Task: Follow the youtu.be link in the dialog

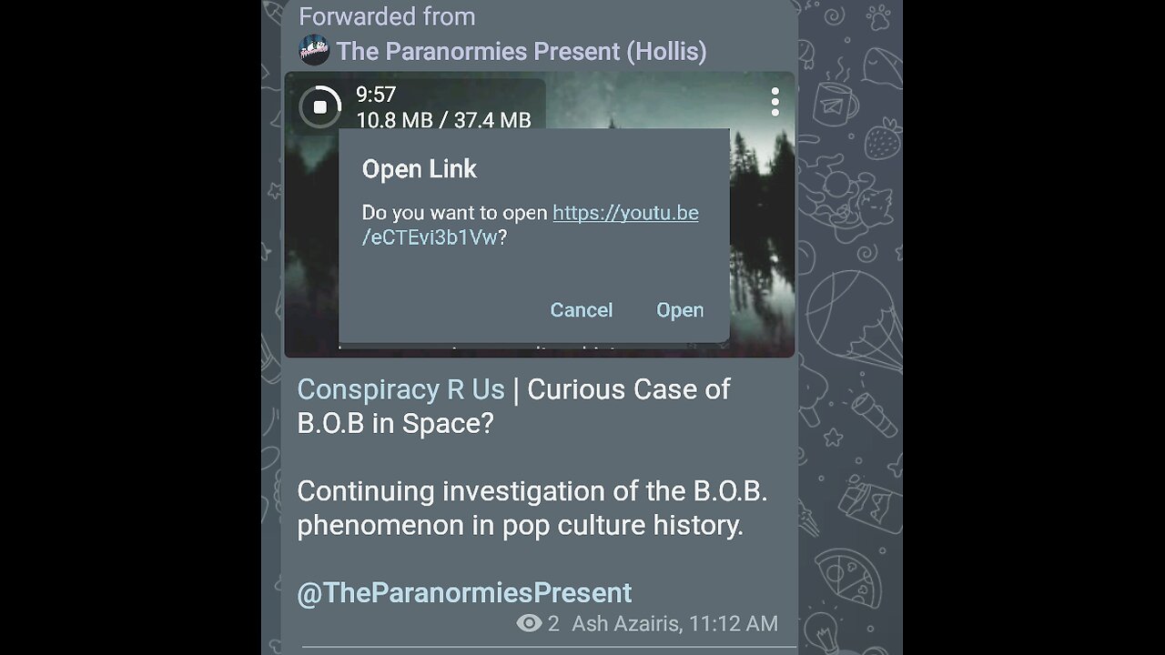Action: [531, 226]
